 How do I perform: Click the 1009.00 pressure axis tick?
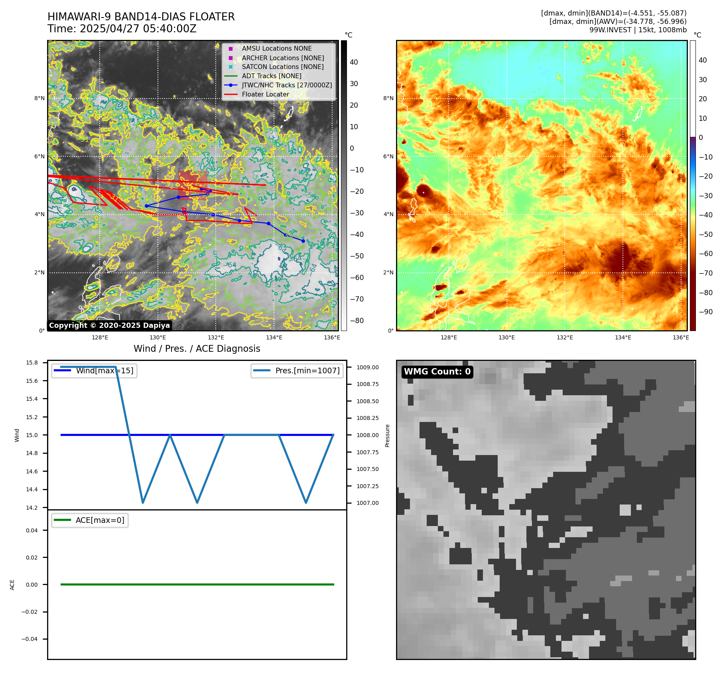pos(368,367)
